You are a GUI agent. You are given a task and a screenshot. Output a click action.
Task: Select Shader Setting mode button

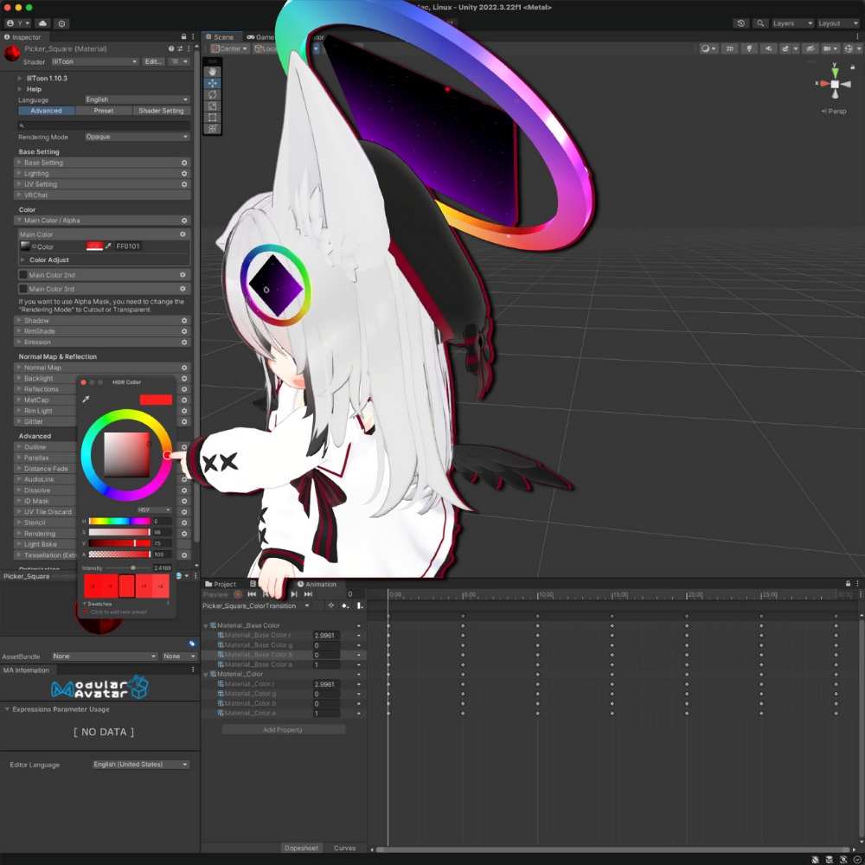coord(161,111)
